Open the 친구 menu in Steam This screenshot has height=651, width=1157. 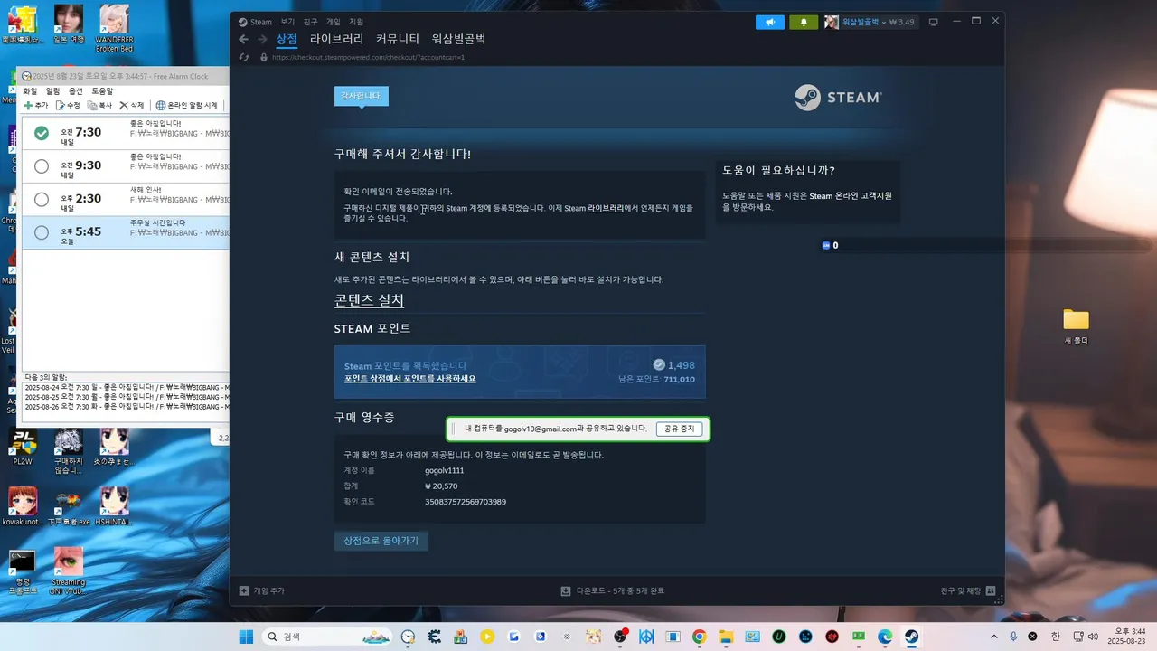click(x=311, y=22)
